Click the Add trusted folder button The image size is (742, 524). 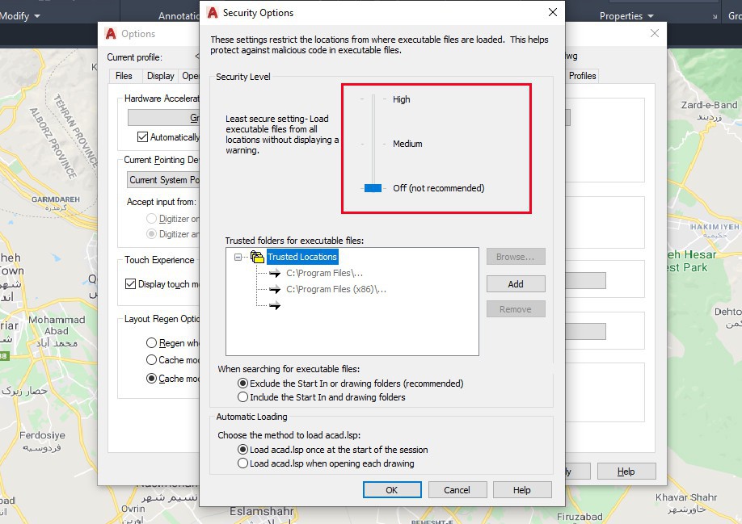516,284
